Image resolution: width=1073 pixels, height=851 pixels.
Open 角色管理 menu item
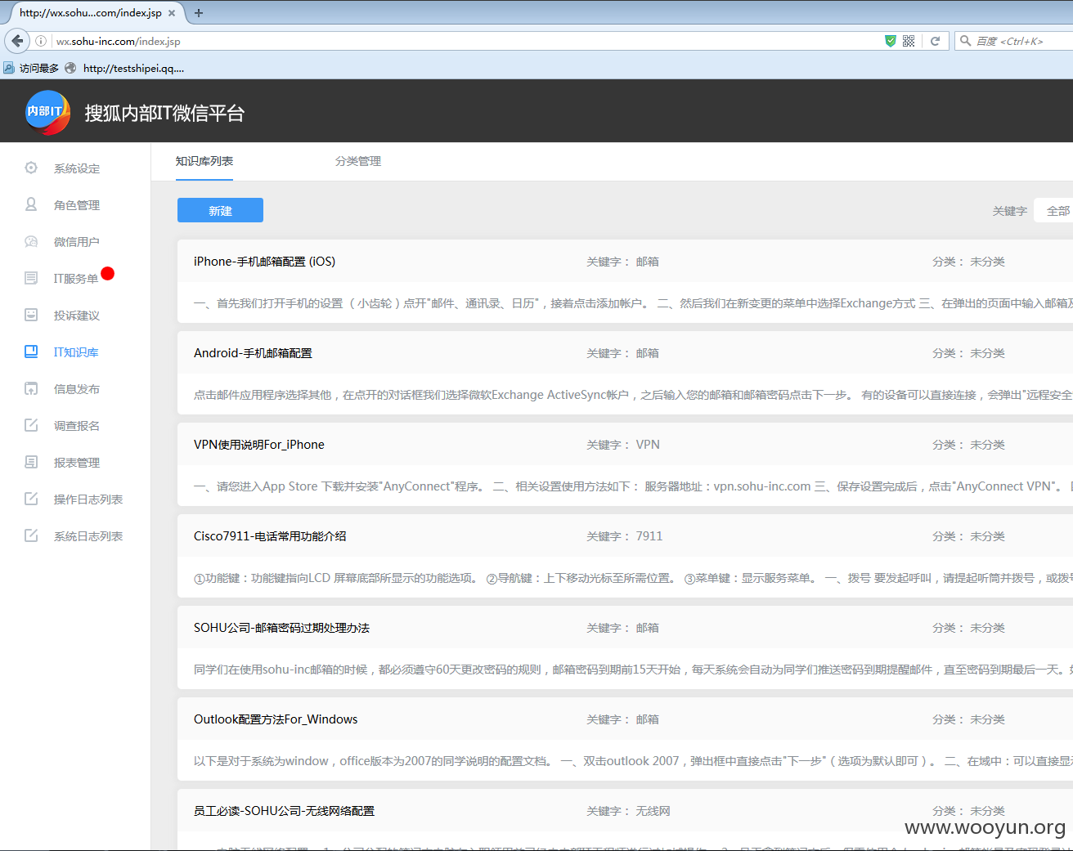pyautogui.click(x=77, y=205)
